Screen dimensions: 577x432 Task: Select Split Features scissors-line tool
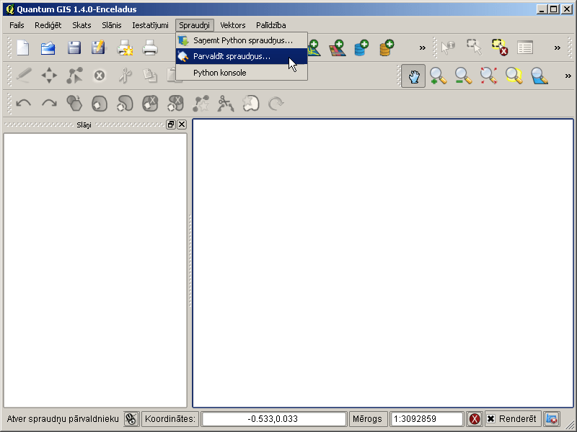(226, 104)
